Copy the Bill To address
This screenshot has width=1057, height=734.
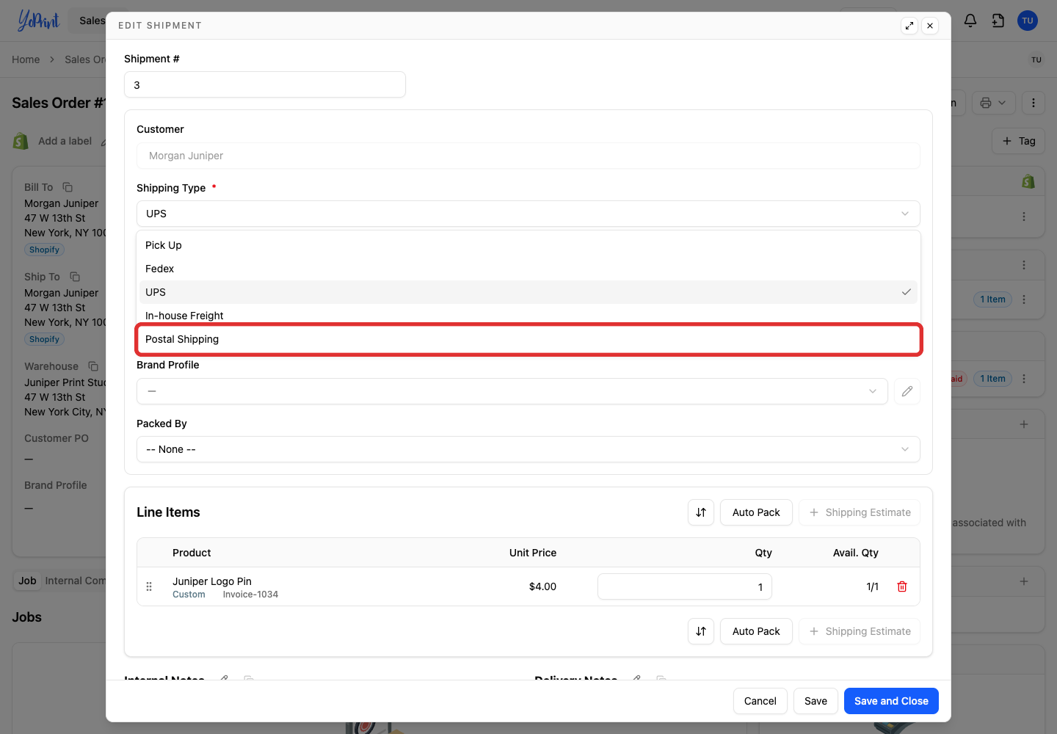(x=68, y=187)
